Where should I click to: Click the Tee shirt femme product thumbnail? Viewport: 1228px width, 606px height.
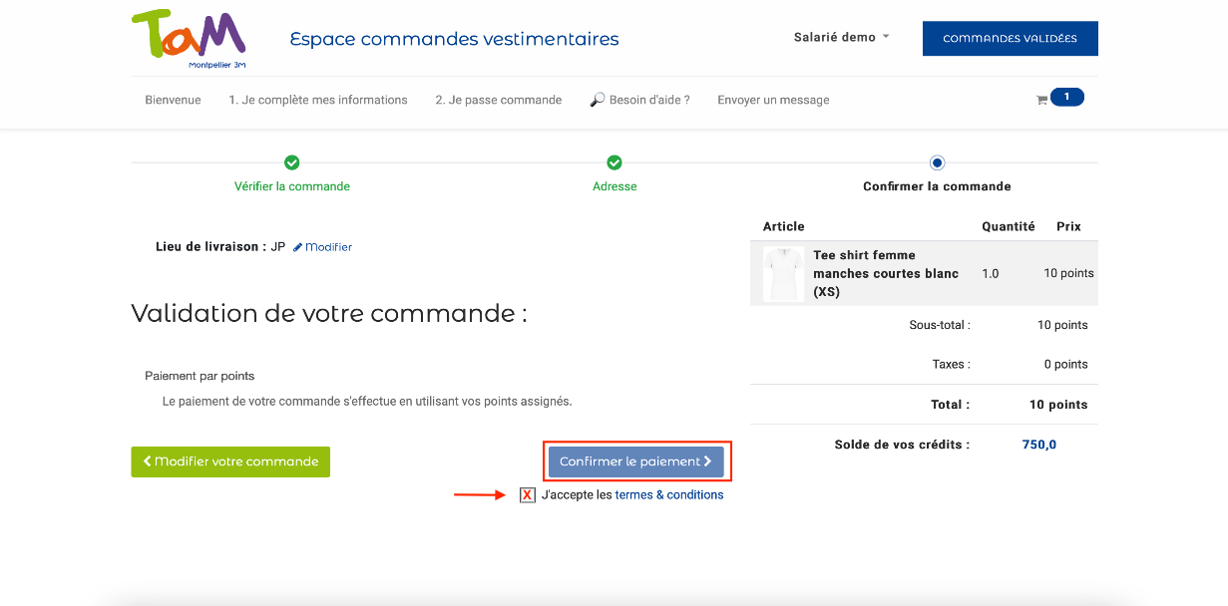[x=783, y=273]
